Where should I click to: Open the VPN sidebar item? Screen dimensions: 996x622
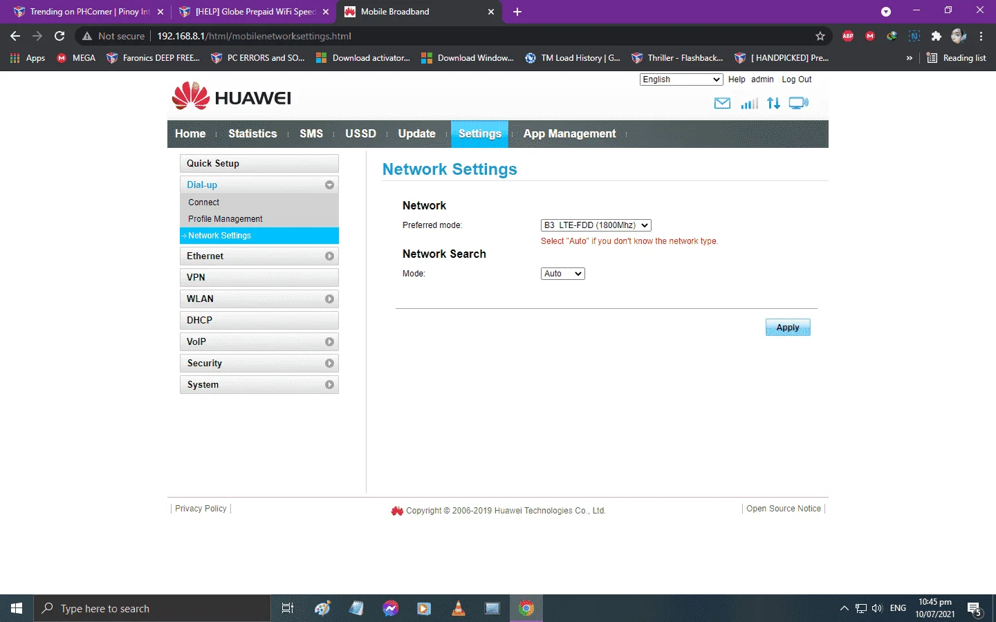(x=259, y=278)
